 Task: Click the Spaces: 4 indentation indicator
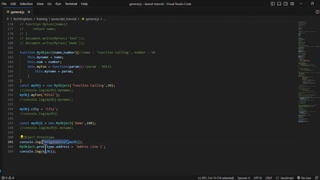click(x=243, y=178)
